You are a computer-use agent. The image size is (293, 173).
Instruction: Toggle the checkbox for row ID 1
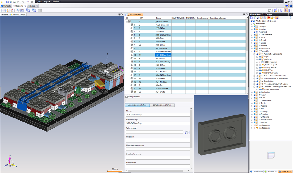pyautogui.click(x=132, y=25)
